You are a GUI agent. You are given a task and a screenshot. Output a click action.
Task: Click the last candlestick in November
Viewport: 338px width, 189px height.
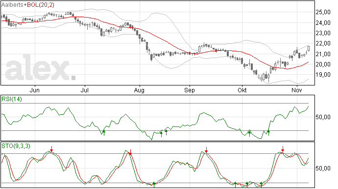click(309, 49)
